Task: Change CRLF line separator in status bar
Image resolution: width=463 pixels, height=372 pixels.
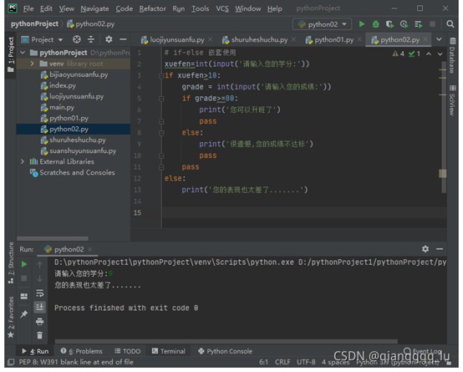Action: tap(282, 362)
